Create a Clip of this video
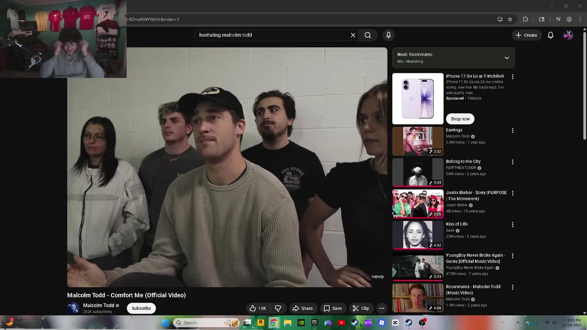The height and width of the screenshot is (330, 587). tap(360, 308)
